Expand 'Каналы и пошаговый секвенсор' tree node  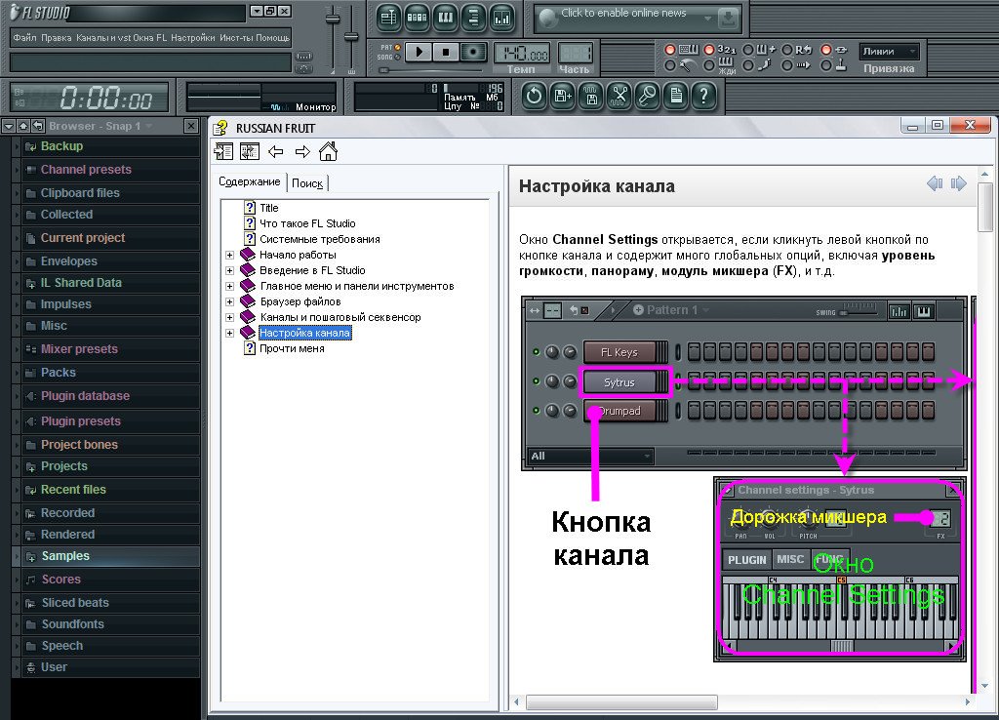tap(230, 317)
